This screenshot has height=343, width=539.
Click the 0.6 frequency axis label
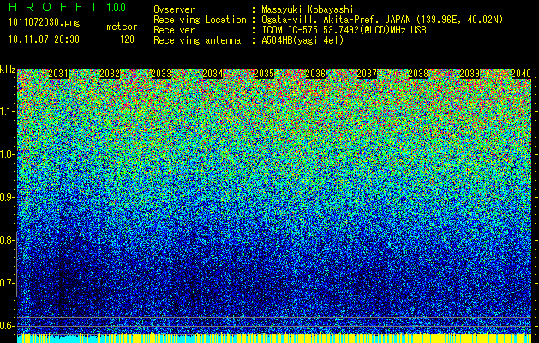(6, 326)
